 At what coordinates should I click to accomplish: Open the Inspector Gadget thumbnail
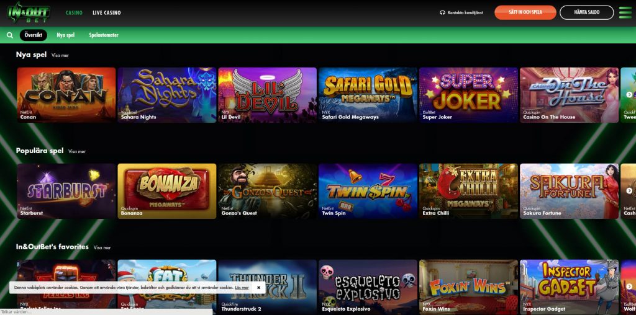pyautogui.click(x=570, y=288)
